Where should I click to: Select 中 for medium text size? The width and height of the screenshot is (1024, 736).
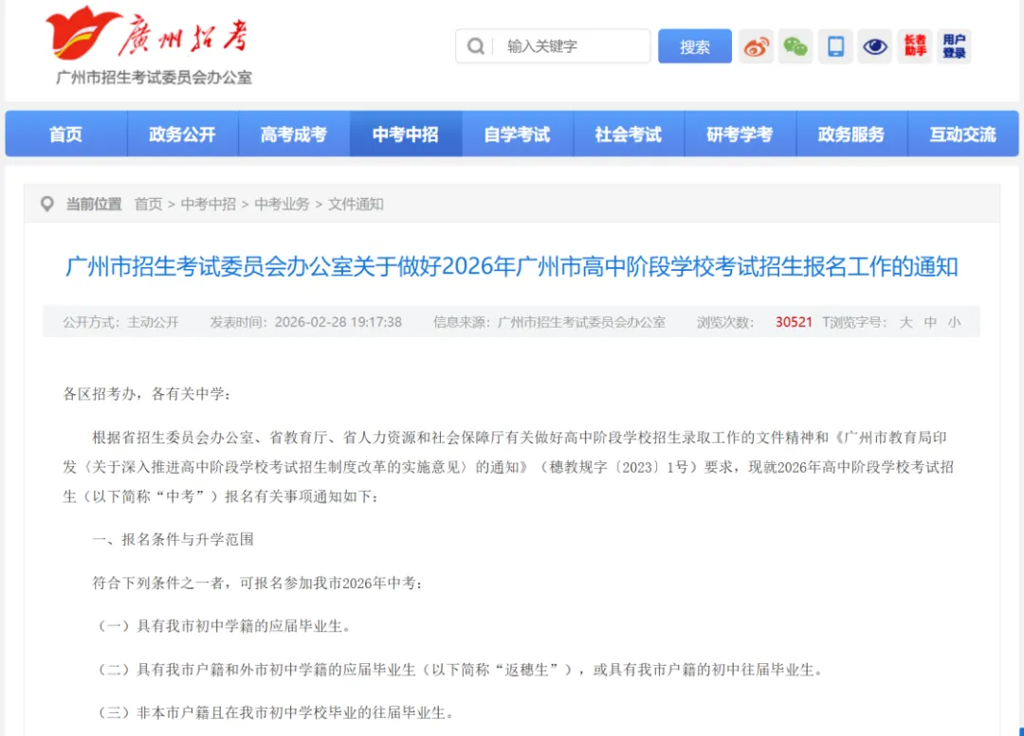(x=930, y=322)
